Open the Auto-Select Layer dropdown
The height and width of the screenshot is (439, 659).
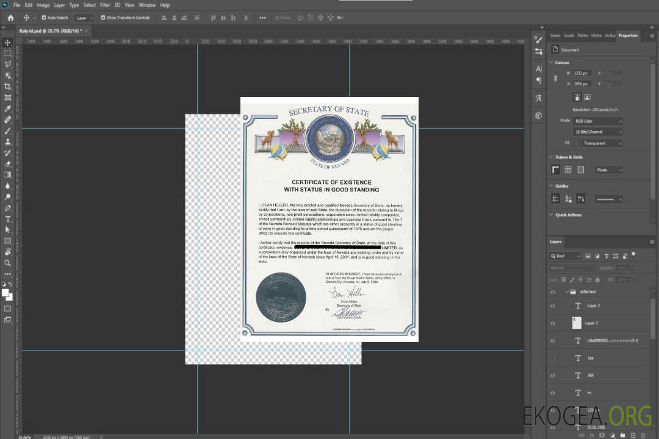84,18
